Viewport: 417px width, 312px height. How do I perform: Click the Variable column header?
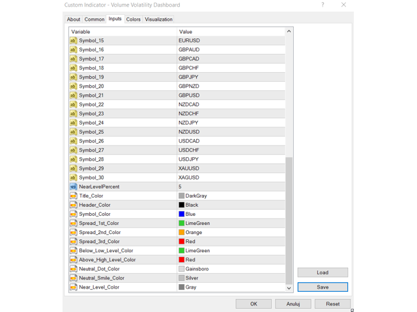(x=123, y=32)
